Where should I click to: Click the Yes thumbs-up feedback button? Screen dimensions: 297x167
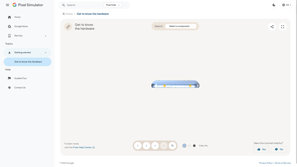261,149
